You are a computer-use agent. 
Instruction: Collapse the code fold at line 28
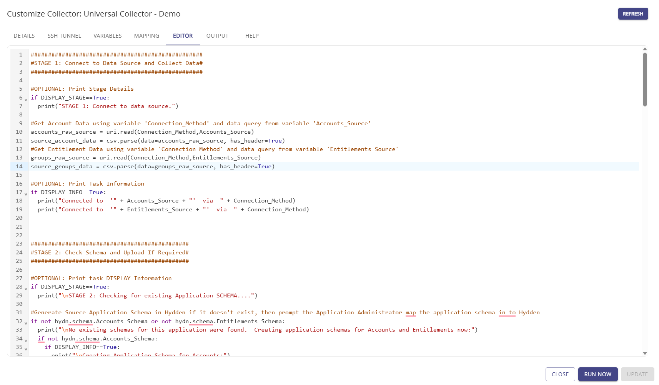pyautogui.click(x=26, y=288)
